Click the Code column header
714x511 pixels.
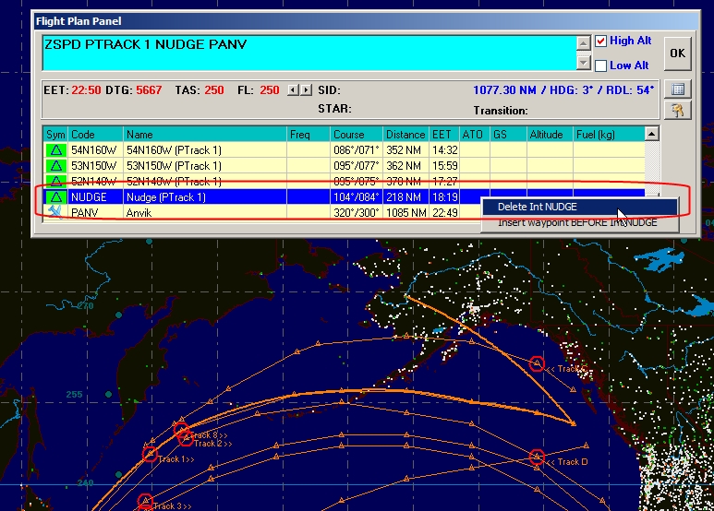click(96, 135)
